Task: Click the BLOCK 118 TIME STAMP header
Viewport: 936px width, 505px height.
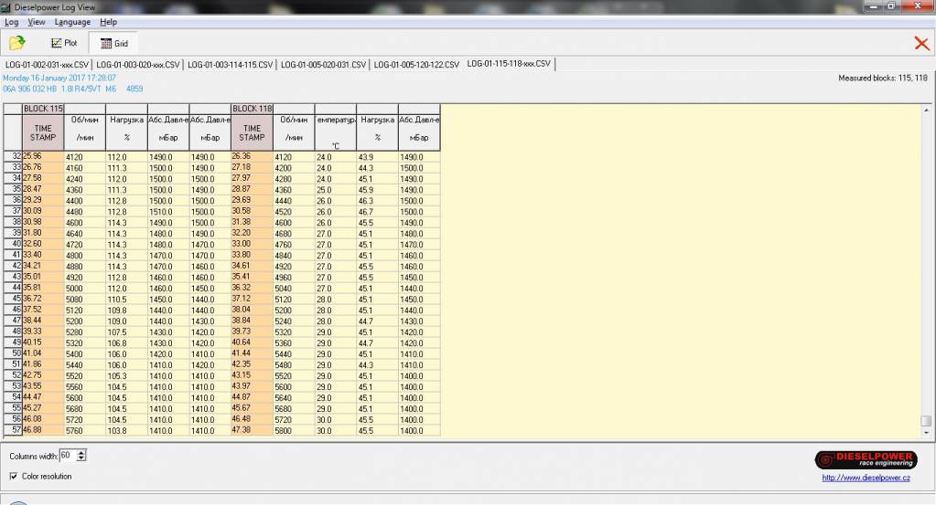Action: [252, 133]
